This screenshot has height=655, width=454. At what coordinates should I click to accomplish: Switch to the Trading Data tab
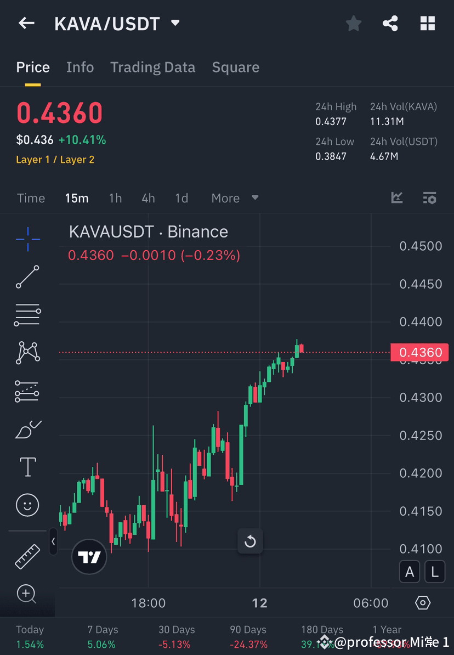(152, 67)
